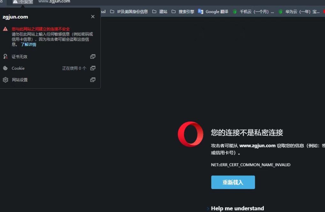Screen dimensions: 325x212
Task: Open external icon on 证书无效 row
Action: coord(93,57)
